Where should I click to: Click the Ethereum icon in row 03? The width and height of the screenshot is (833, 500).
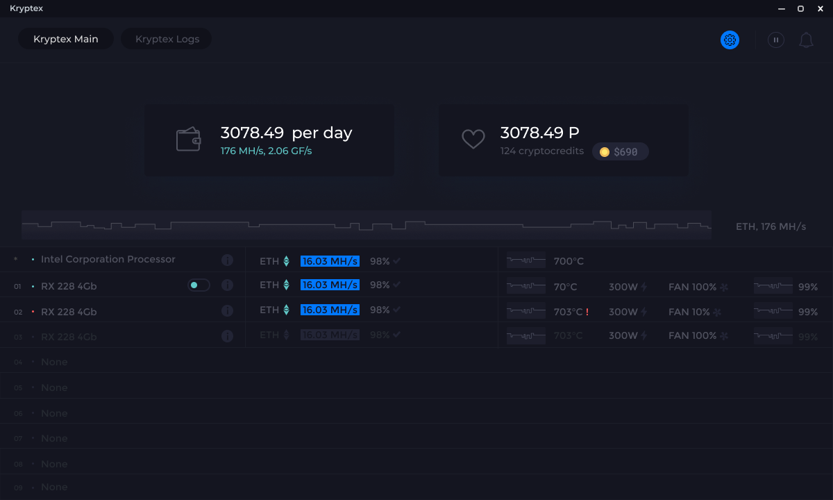coord(286,335)
